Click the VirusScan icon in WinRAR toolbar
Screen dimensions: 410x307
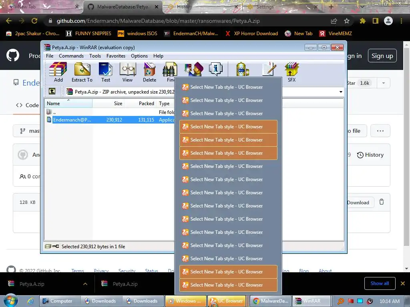coord(242,69)
